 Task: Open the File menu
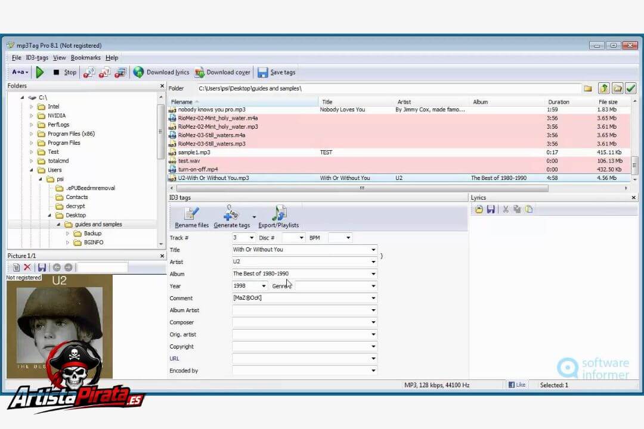tap(17, 57)
